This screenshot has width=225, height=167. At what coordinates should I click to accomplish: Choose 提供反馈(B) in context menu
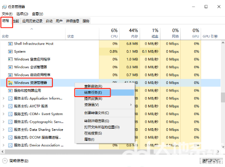coord(104,99)
